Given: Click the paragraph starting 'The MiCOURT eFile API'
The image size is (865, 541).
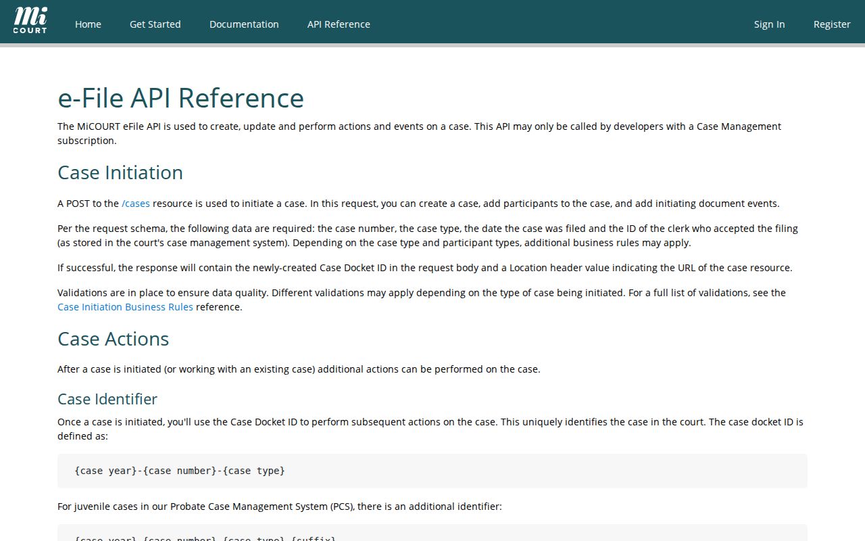Looking at the screenshot, I should 432,134.
